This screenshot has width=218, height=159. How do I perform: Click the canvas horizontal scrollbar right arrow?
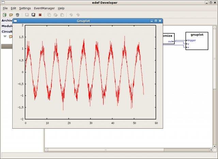[211, 150]
